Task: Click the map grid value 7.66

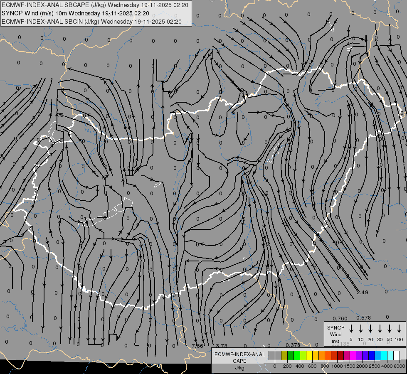Action: 197,346
